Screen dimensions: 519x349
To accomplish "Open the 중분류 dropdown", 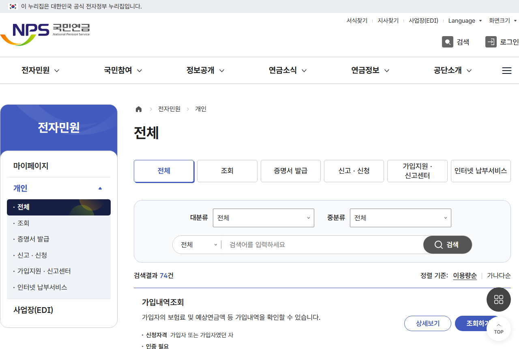I will (x=401, y=218).
